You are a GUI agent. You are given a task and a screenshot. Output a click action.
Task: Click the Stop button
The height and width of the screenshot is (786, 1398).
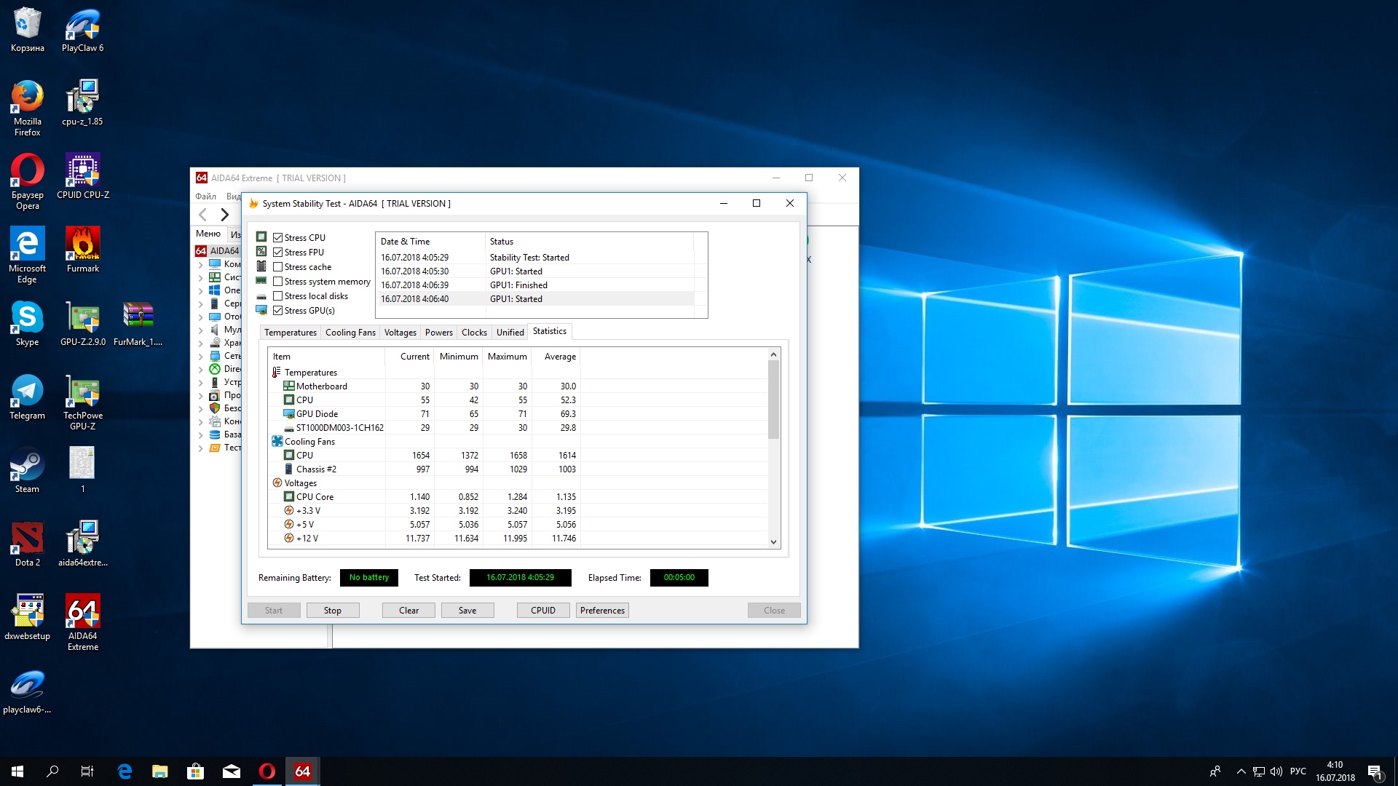pyautogui.click(x=333, y=611)
